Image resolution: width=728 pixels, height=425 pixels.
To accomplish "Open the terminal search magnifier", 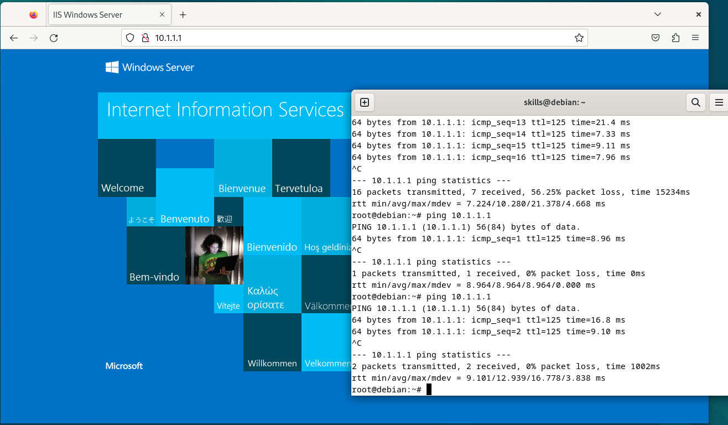I will pos(696,102).
